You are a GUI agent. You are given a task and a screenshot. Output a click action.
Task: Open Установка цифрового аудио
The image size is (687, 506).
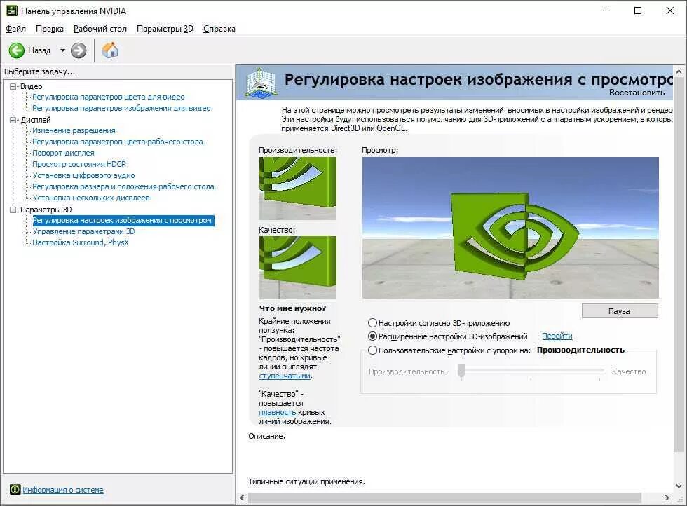pos(83,175)
